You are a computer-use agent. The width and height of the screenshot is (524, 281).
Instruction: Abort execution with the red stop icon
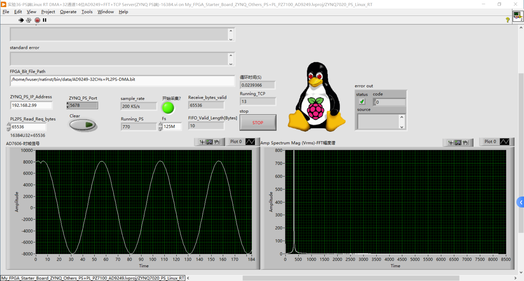tap(37, 20)
